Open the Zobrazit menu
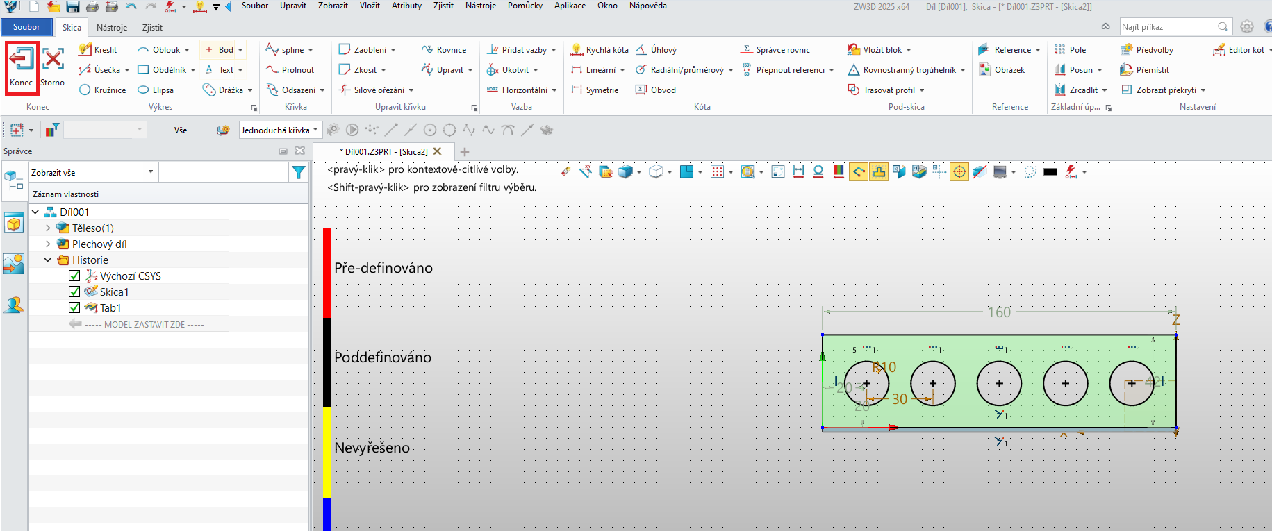The image size is (1272, 531). click(x=333, y=6)
